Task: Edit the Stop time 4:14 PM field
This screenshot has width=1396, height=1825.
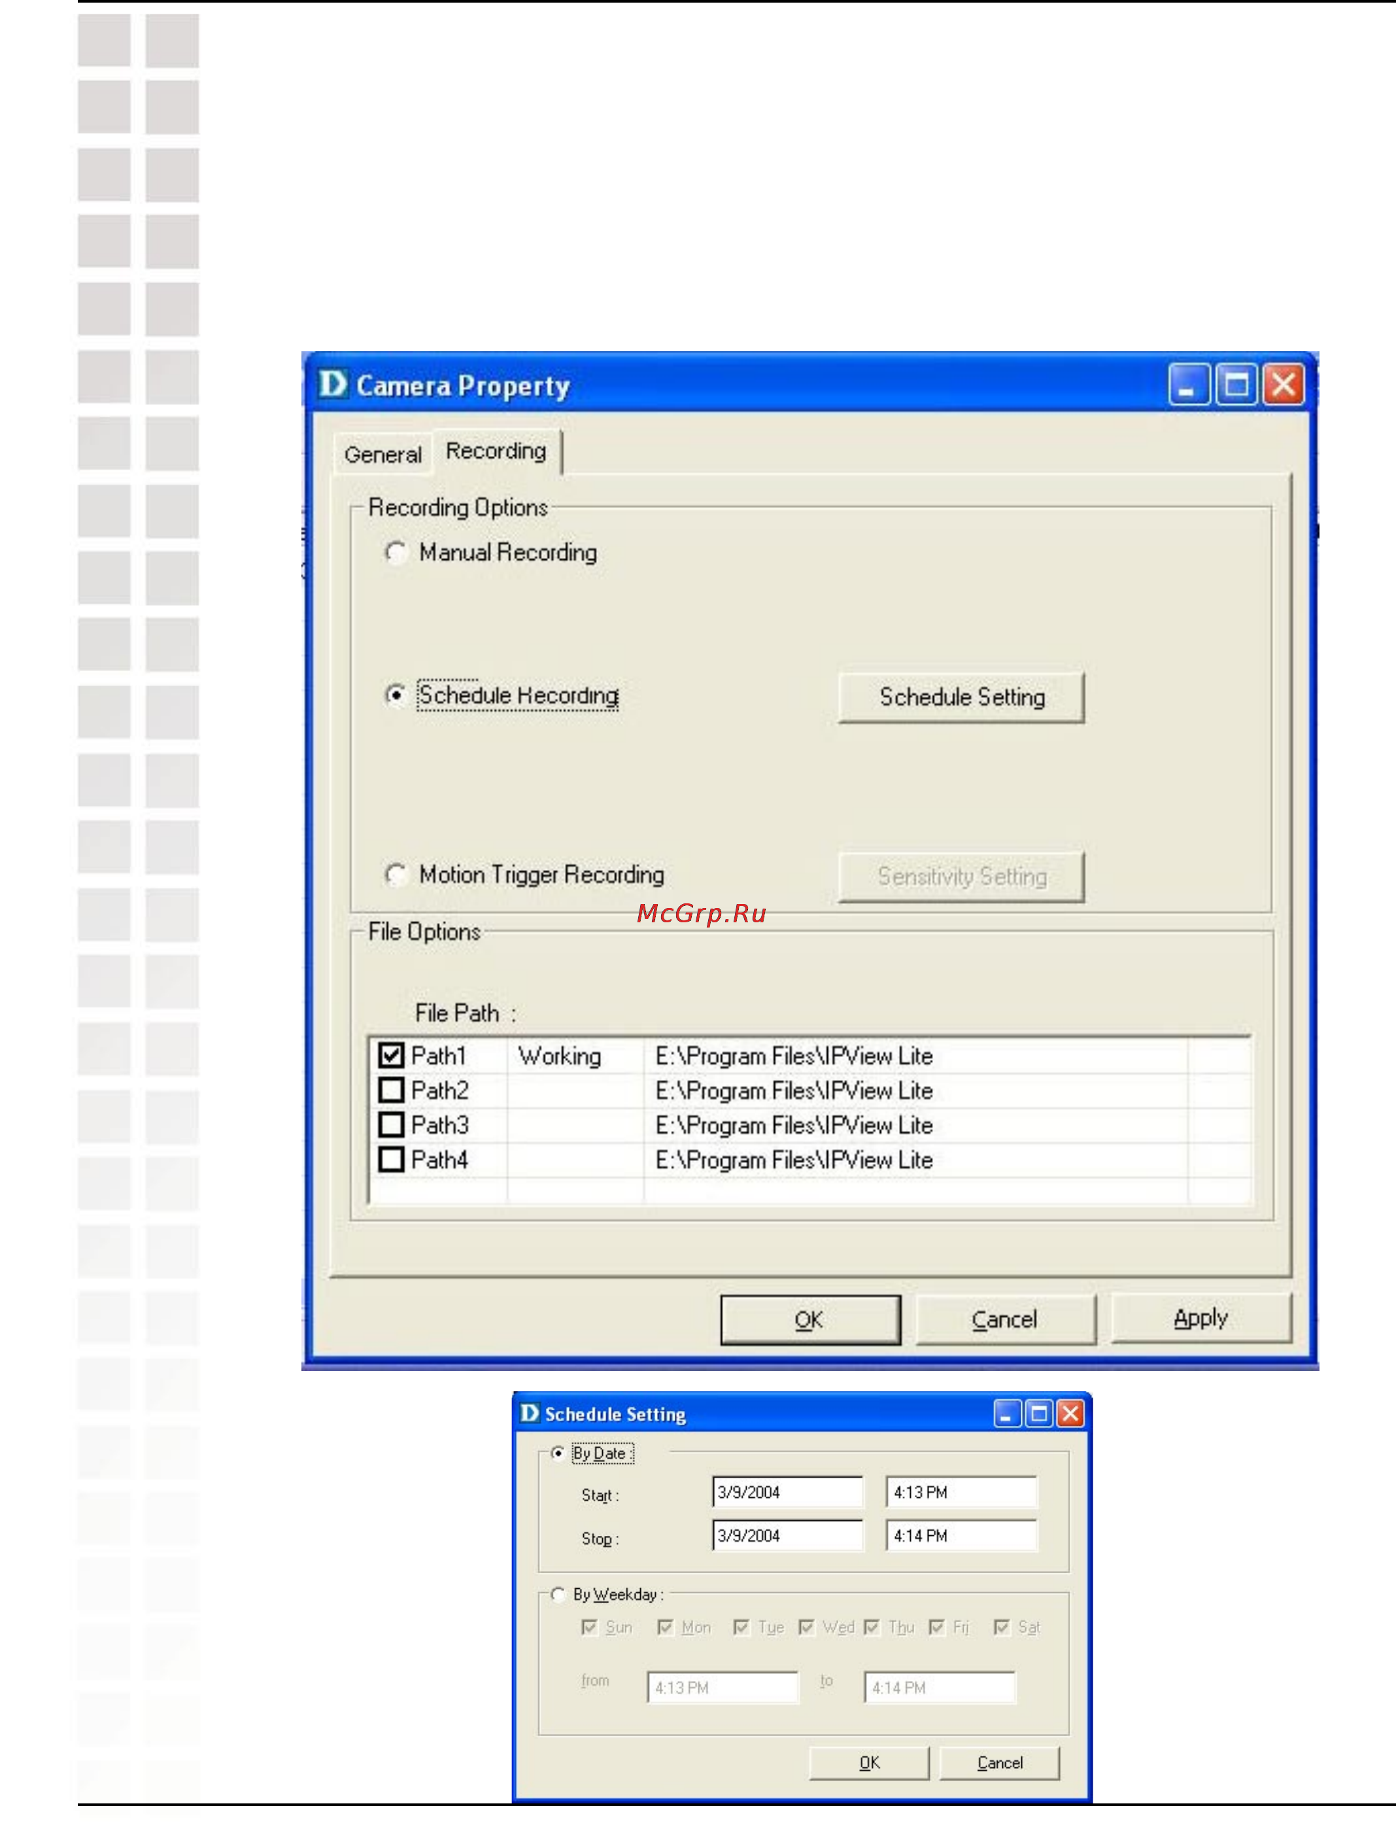Action: click(961, 1535)
